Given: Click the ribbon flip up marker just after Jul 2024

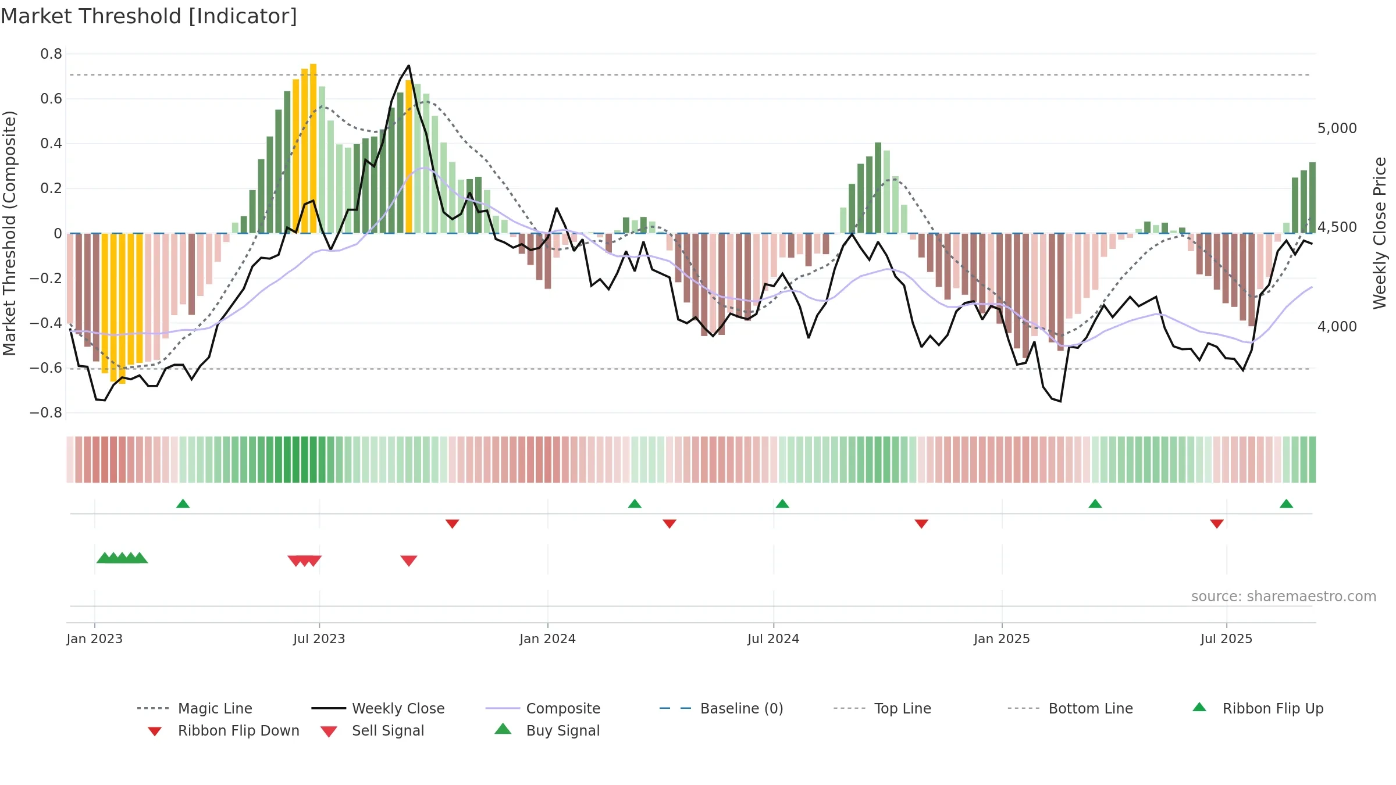Looking at the screenshot, I should (x=782, y=504).
